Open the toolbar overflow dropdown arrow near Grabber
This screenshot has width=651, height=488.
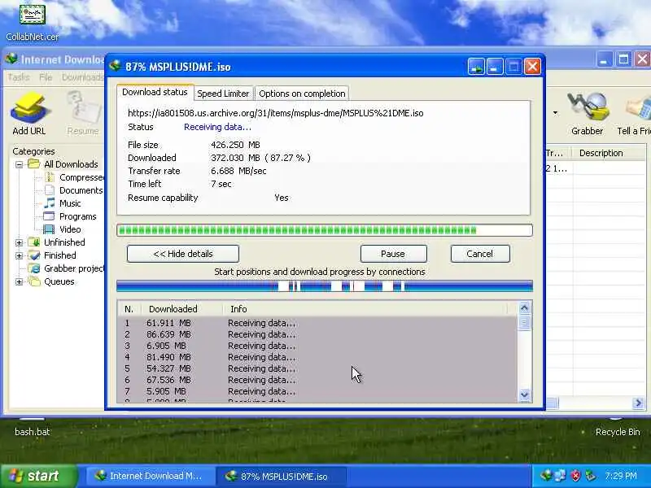tap(555, 113)
